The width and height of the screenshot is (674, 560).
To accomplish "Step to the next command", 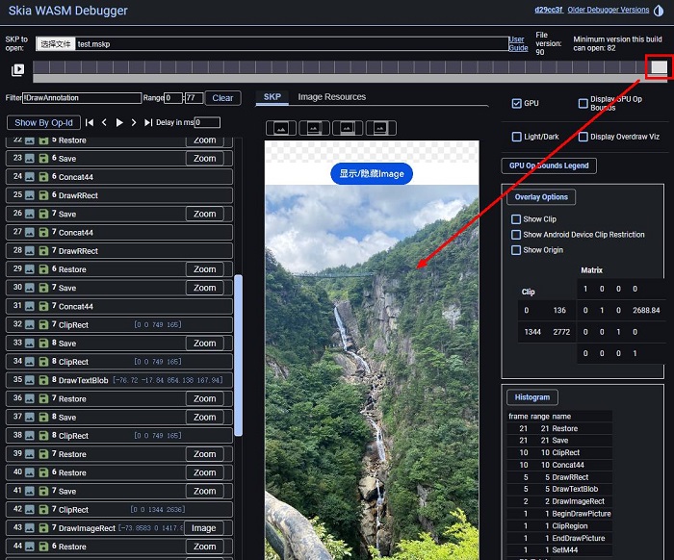I will (134, 122).
